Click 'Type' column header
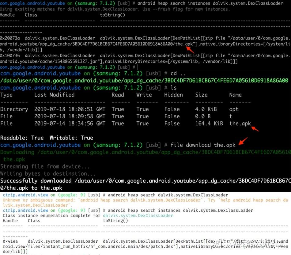The image size is (291, 255). [6, 95]
